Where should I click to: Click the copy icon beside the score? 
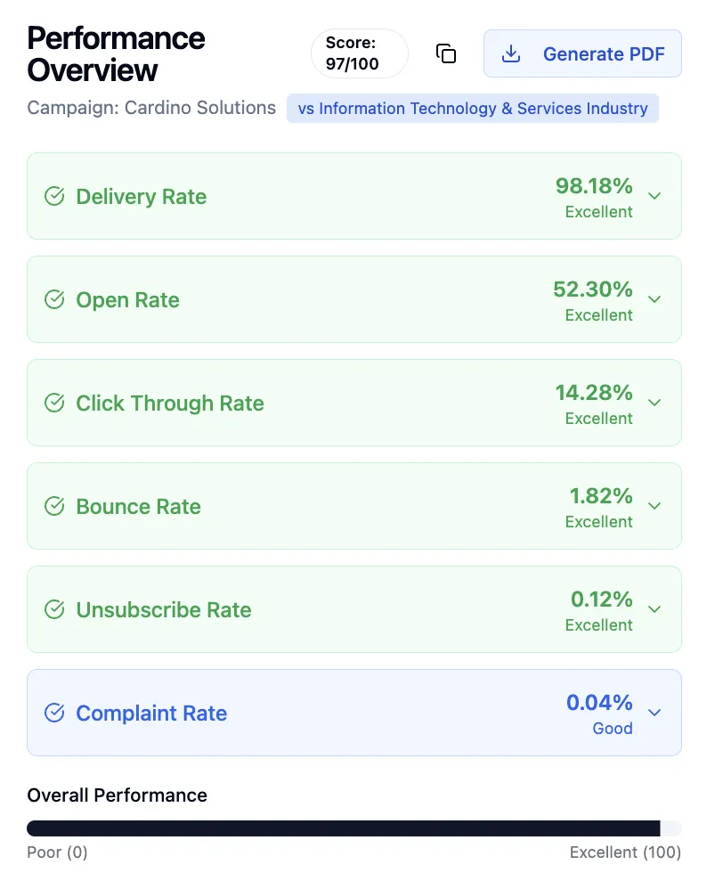tap(445, 53)
